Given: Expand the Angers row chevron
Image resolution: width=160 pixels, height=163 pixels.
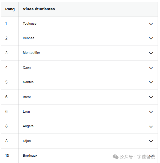Looking at the screenshot, I should (x=151, y=126).
